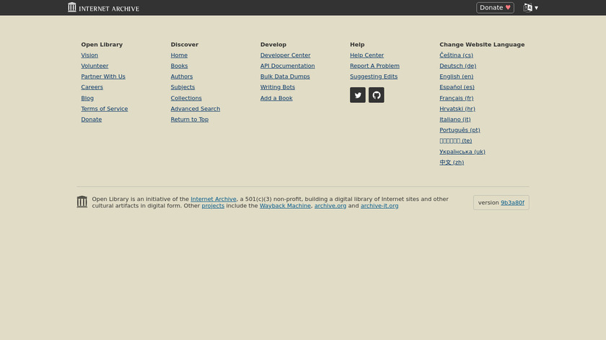This screenshot has height=340, width=606.
Task: Switch language to Hrvatski (hr)
Action: [x=457, y=109]
